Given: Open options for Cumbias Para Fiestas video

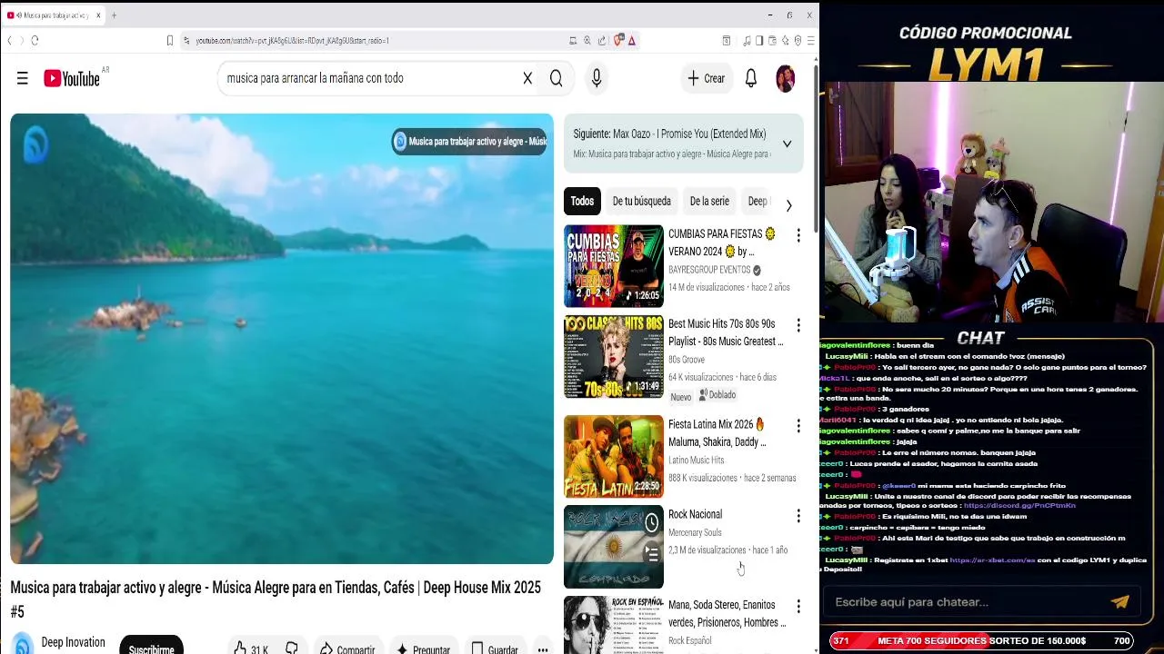Looking at the screenshot, I should point(798,235).
